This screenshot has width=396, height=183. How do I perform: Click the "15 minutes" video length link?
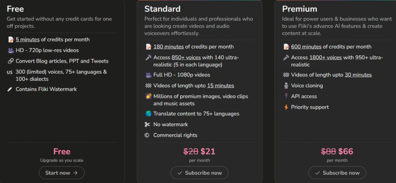point(220,85)
